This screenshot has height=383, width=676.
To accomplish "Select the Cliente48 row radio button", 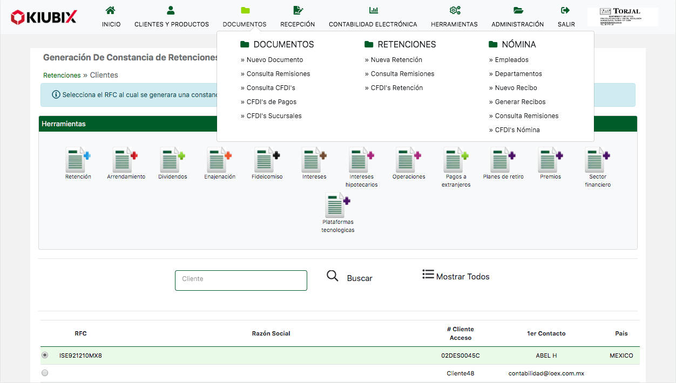I will click(x=45, y=373).
